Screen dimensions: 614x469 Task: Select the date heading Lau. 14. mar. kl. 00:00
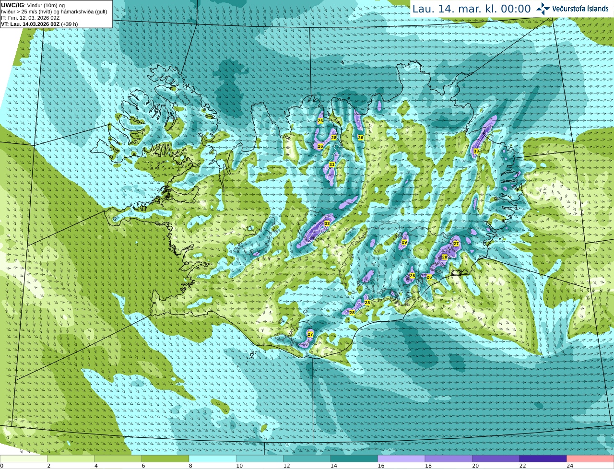pos(472,9)
